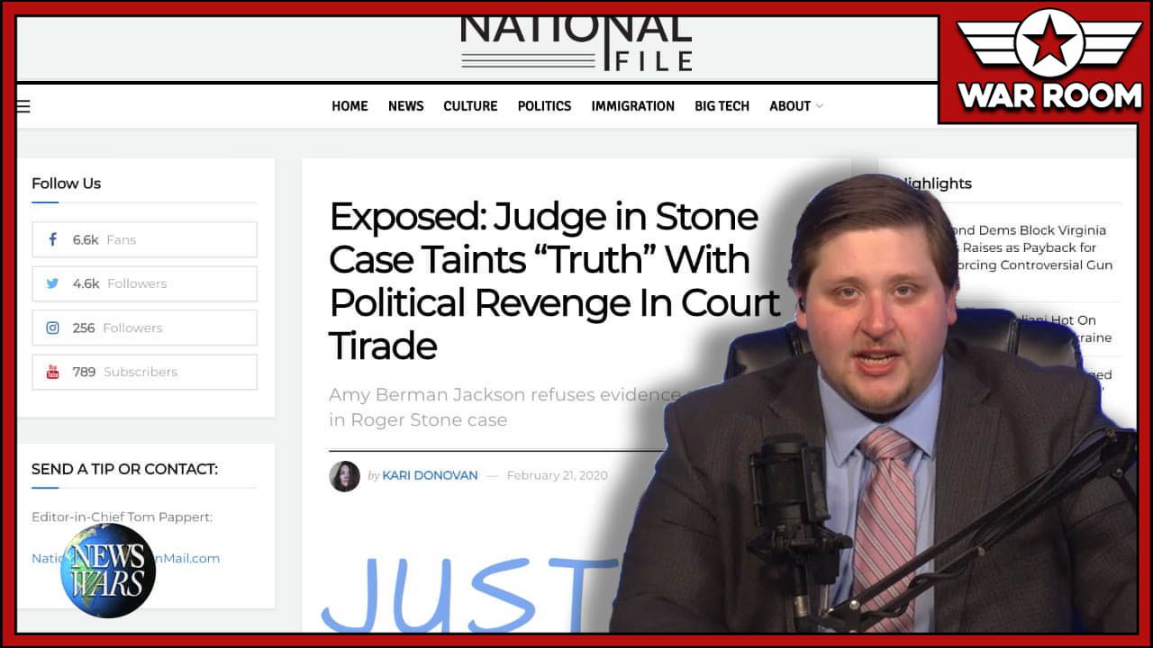1153x648 pixels.
Task: Click the Virginia Dems highlight article link
Action: (1036, 247)
